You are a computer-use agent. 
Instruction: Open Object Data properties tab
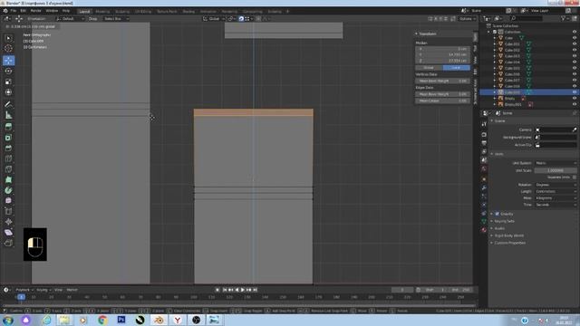(484, 221)
